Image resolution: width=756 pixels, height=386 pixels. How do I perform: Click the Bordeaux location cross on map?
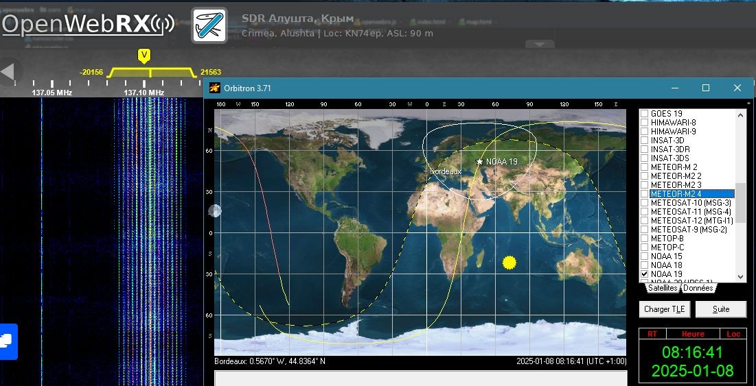[426, 171]
